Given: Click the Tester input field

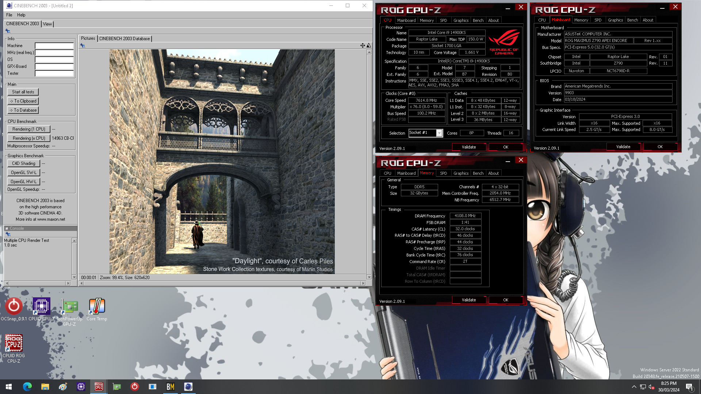Looking at the screenshot, I should coord(54,74).
